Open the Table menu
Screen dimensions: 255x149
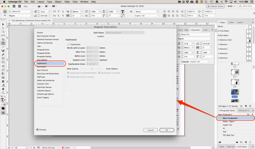click(67, 2)
